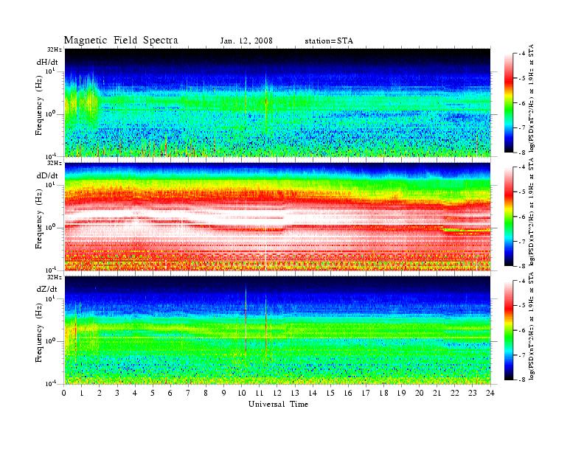Click the dD/dt spectrogram panel
Image resolution: width=584 pixels, height=451 pixels.
point(277,216)
